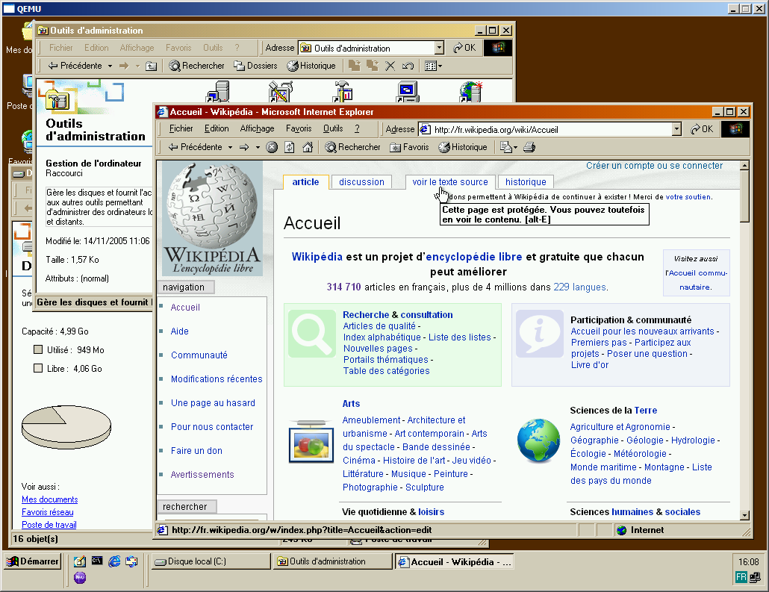The height and width of the screenshot is (592, 769).
Task: Open the Views dropdown in Outils d'administration
Action: [x=433, y=66]
